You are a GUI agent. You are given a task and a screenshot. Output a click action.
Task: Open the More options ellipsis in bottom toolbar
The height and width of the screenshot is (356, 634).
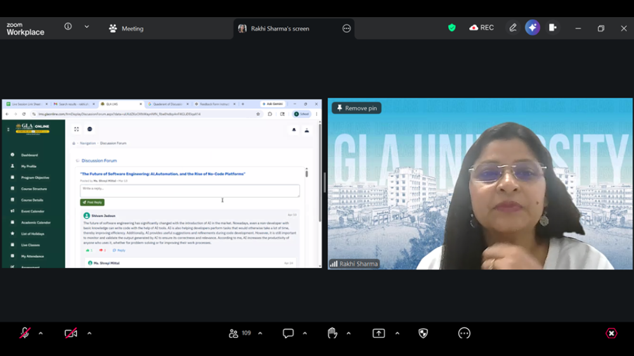[464, 333]
